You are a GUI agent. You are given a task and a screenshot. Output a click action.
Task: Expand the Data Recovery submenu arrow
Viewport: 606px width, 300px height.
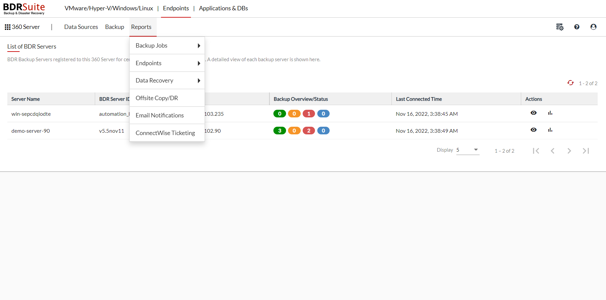199,80
